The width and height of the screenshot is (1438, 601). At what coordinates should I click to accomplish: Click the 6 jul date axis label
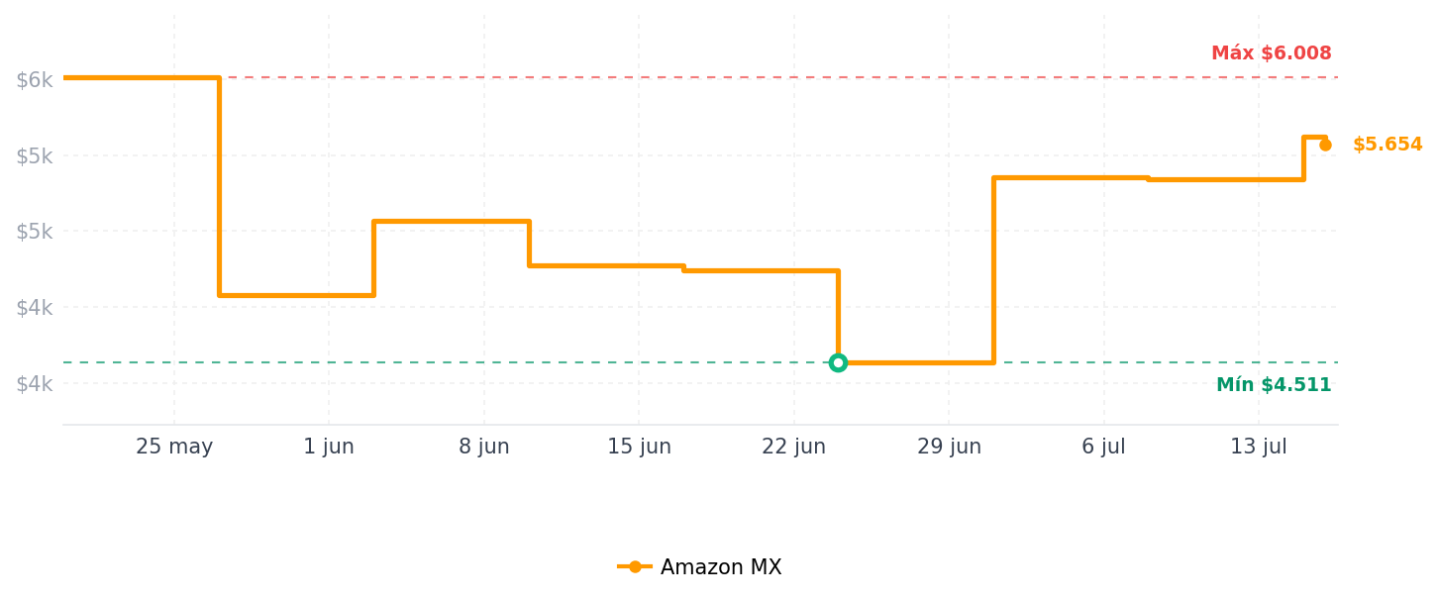click(1103, 447)
